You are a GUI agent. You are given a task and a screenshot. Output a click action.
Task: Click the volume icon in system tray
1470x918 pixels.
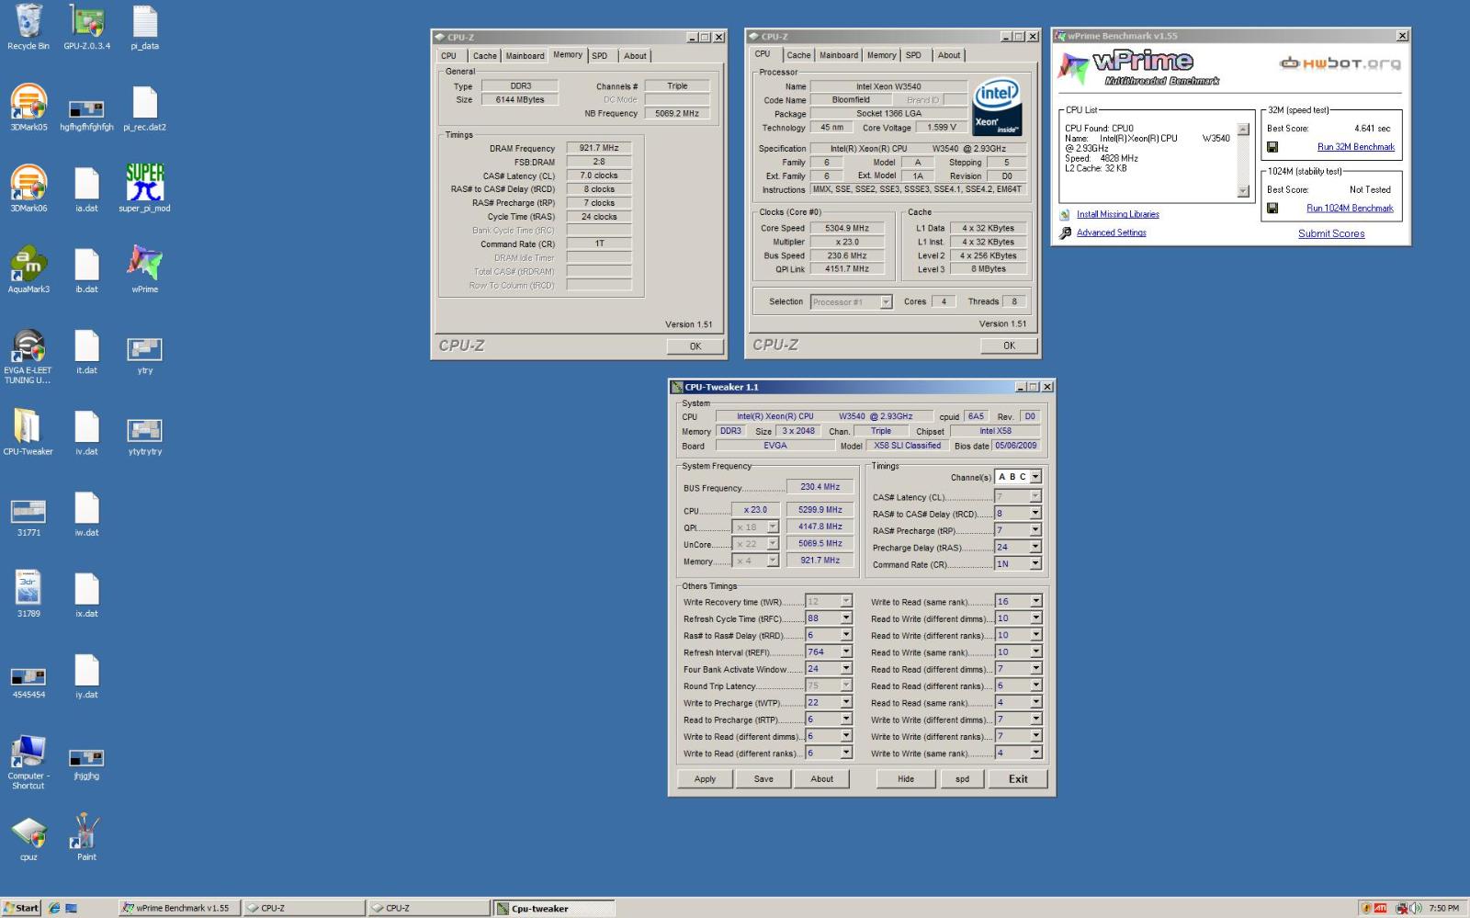click(x=1416, y=908)
